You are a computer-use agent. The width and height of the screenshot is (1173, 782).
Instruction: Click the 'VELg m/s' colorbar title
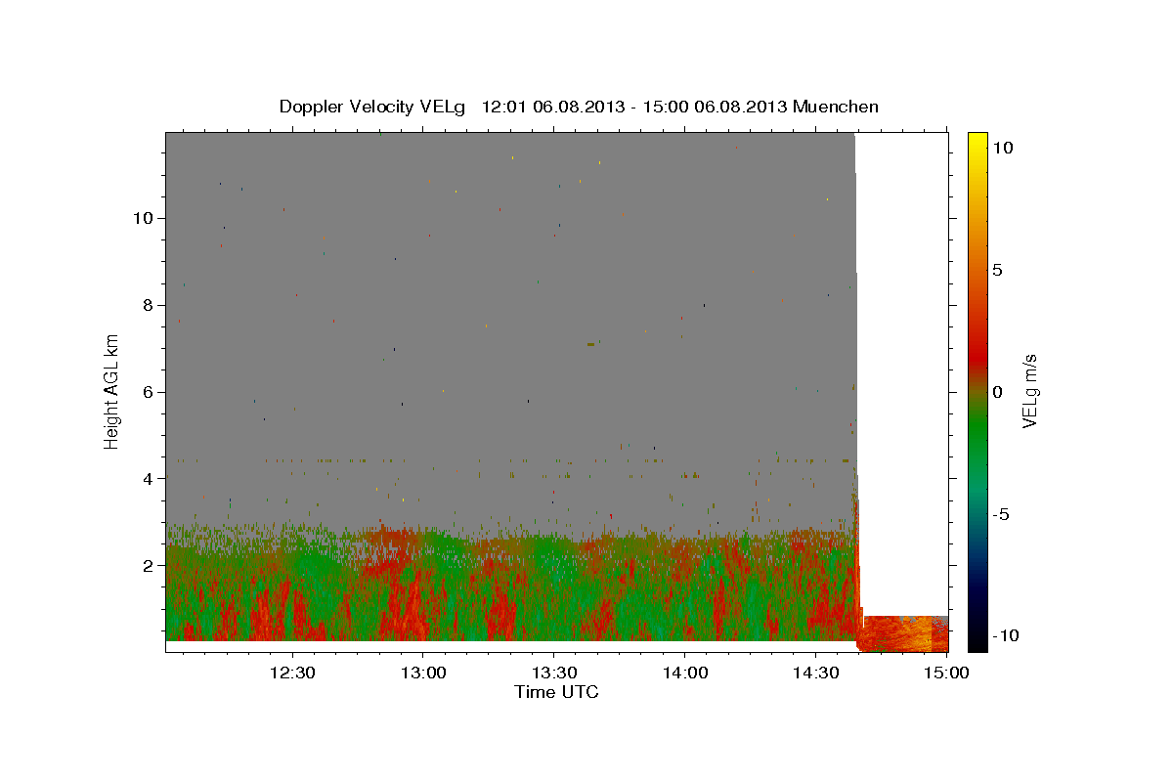(1030, 392)
